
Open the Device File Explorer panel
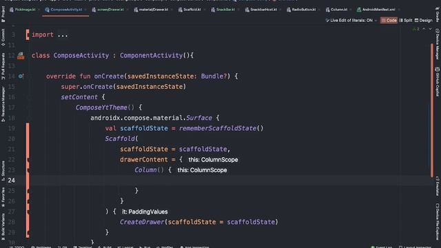coord(438,222)
